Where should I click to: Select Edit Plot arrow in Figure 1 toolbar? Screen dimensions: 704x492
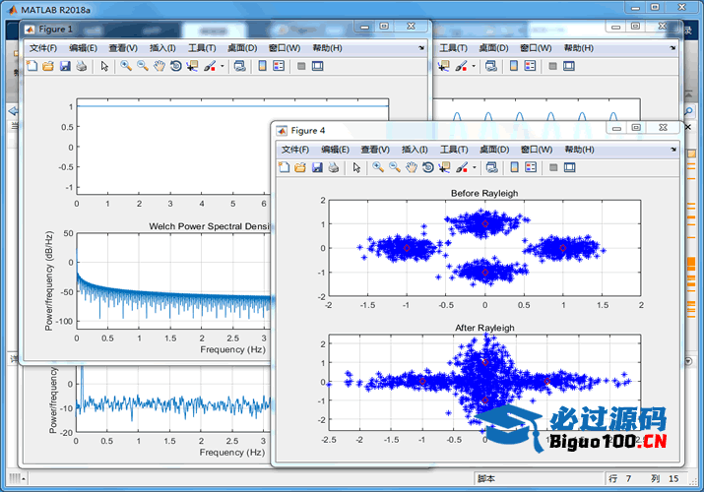(104, 66)
